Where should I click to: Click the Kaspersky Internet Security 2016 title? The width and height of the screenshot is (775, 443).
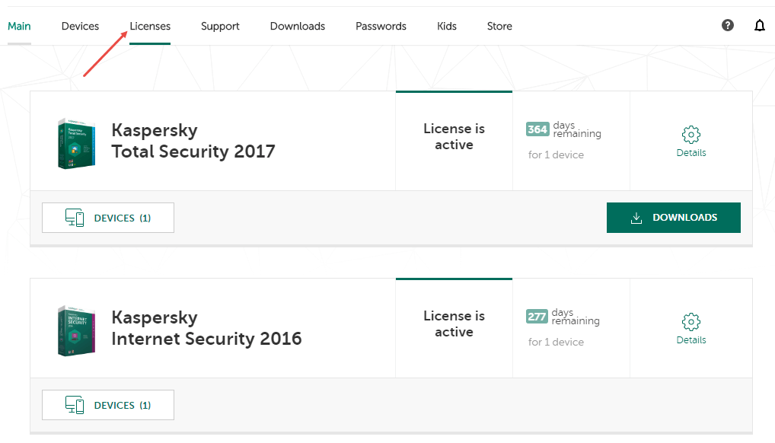point(206,328)
